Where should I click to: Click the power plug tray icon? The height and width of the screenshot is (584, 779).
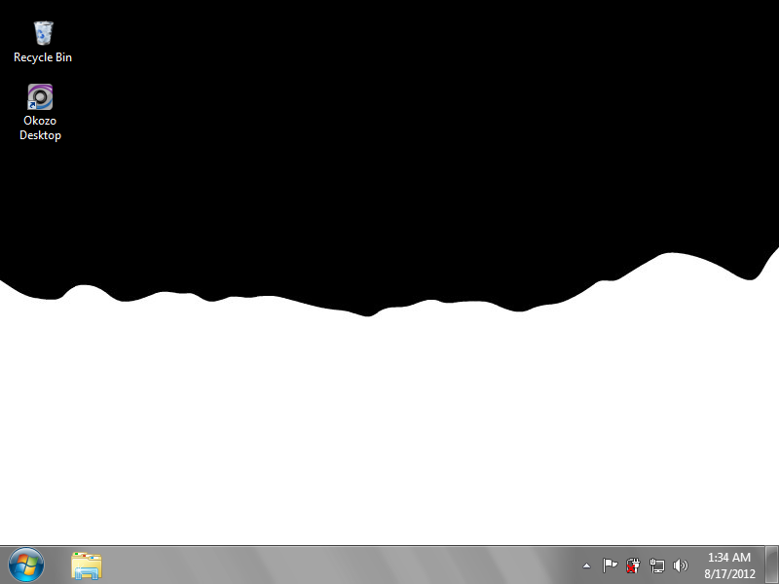click(633, 566)
